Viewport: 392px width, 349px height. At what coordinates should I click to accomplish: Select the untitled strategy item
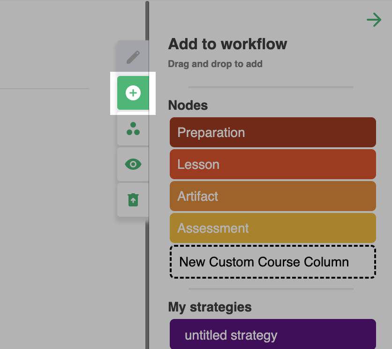pyautogui.click(x=272, y=335)
